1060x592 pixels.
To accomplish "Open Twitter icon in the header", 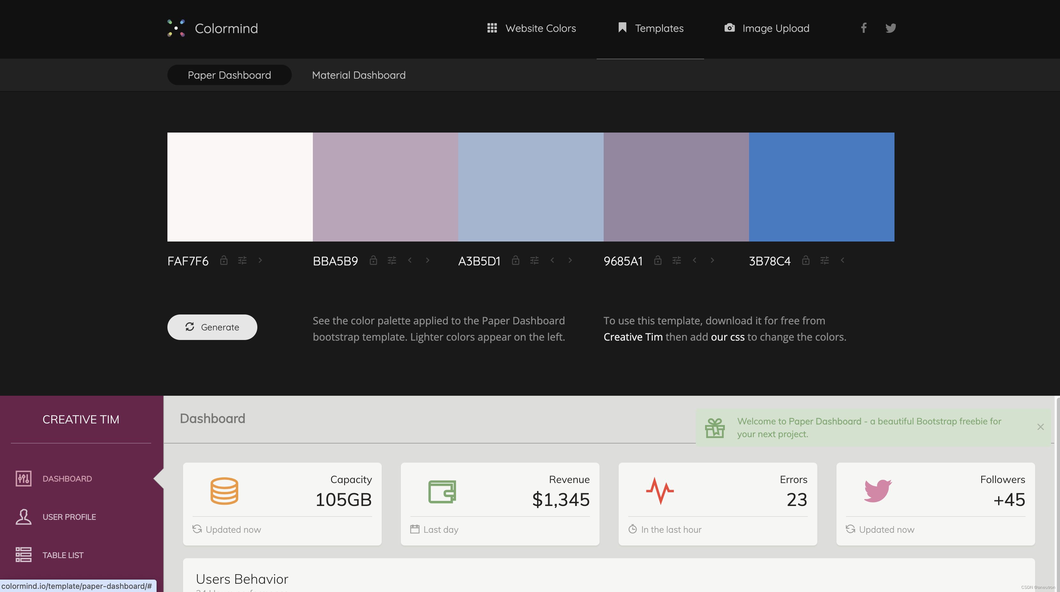I will tap(891, 28).
